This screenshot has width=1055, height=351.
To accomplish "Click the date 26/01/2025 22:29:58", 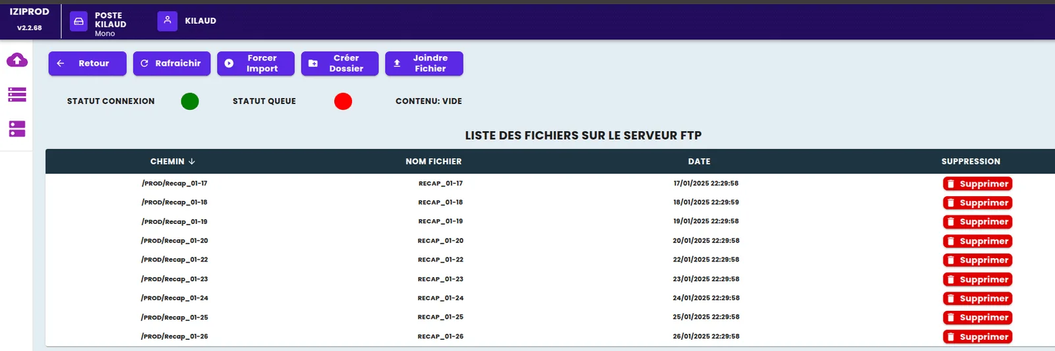I will click(x=706, y=337).
